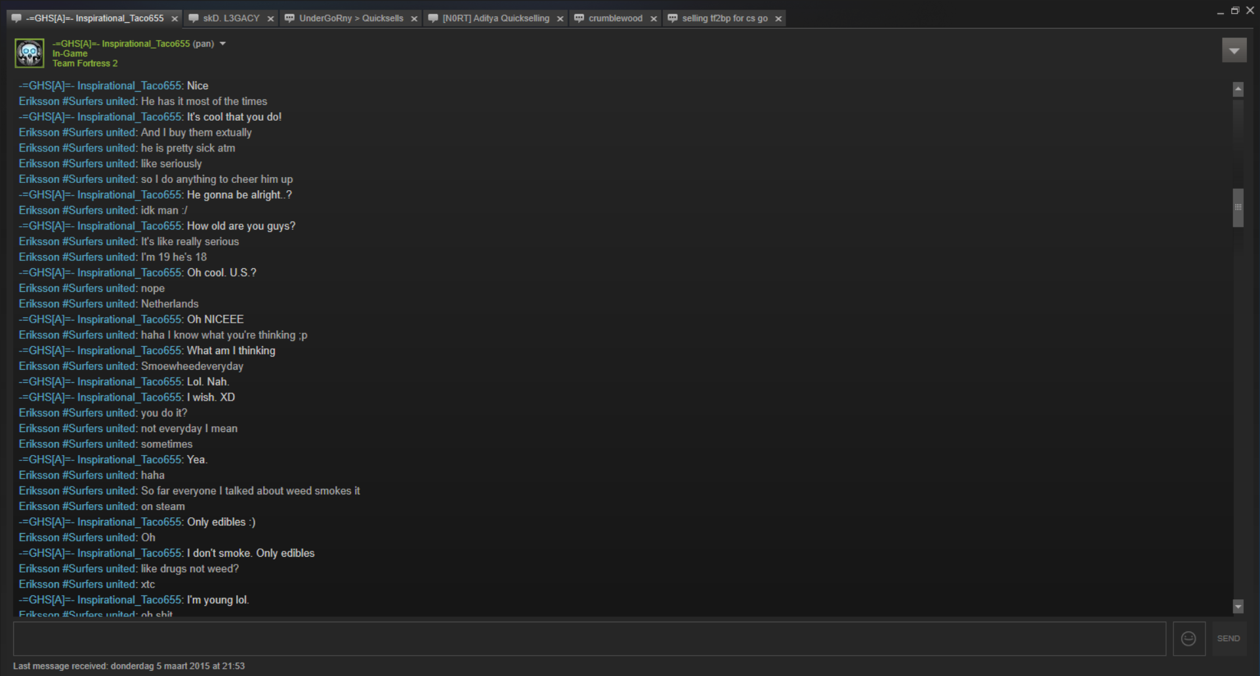Open the [N0RT] Aditya Quickselling tab

(x=495, y=18)
